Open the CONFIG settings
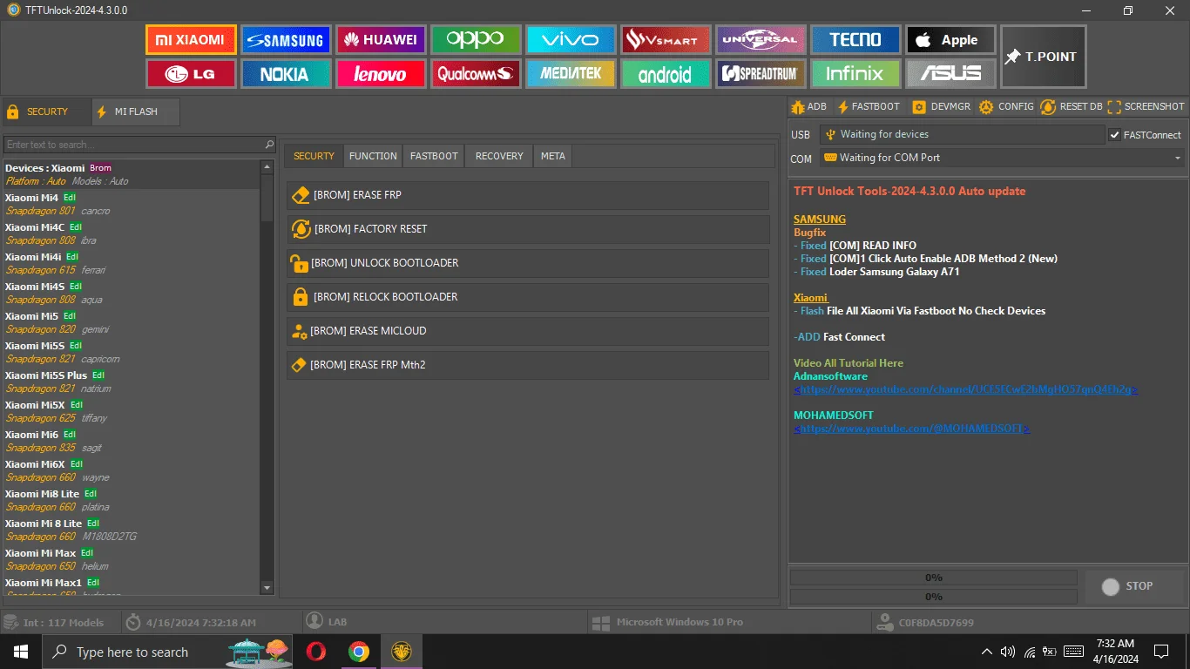1190x669 pixels. click(1006, 106)
